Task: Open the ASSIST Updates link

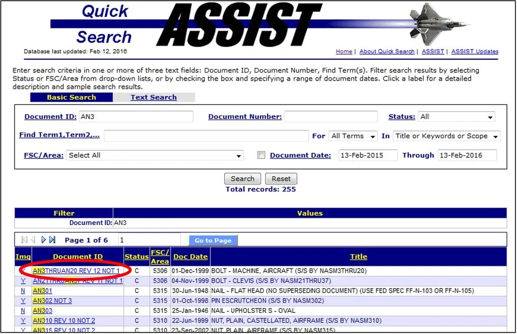Action: tap(475, 52)
